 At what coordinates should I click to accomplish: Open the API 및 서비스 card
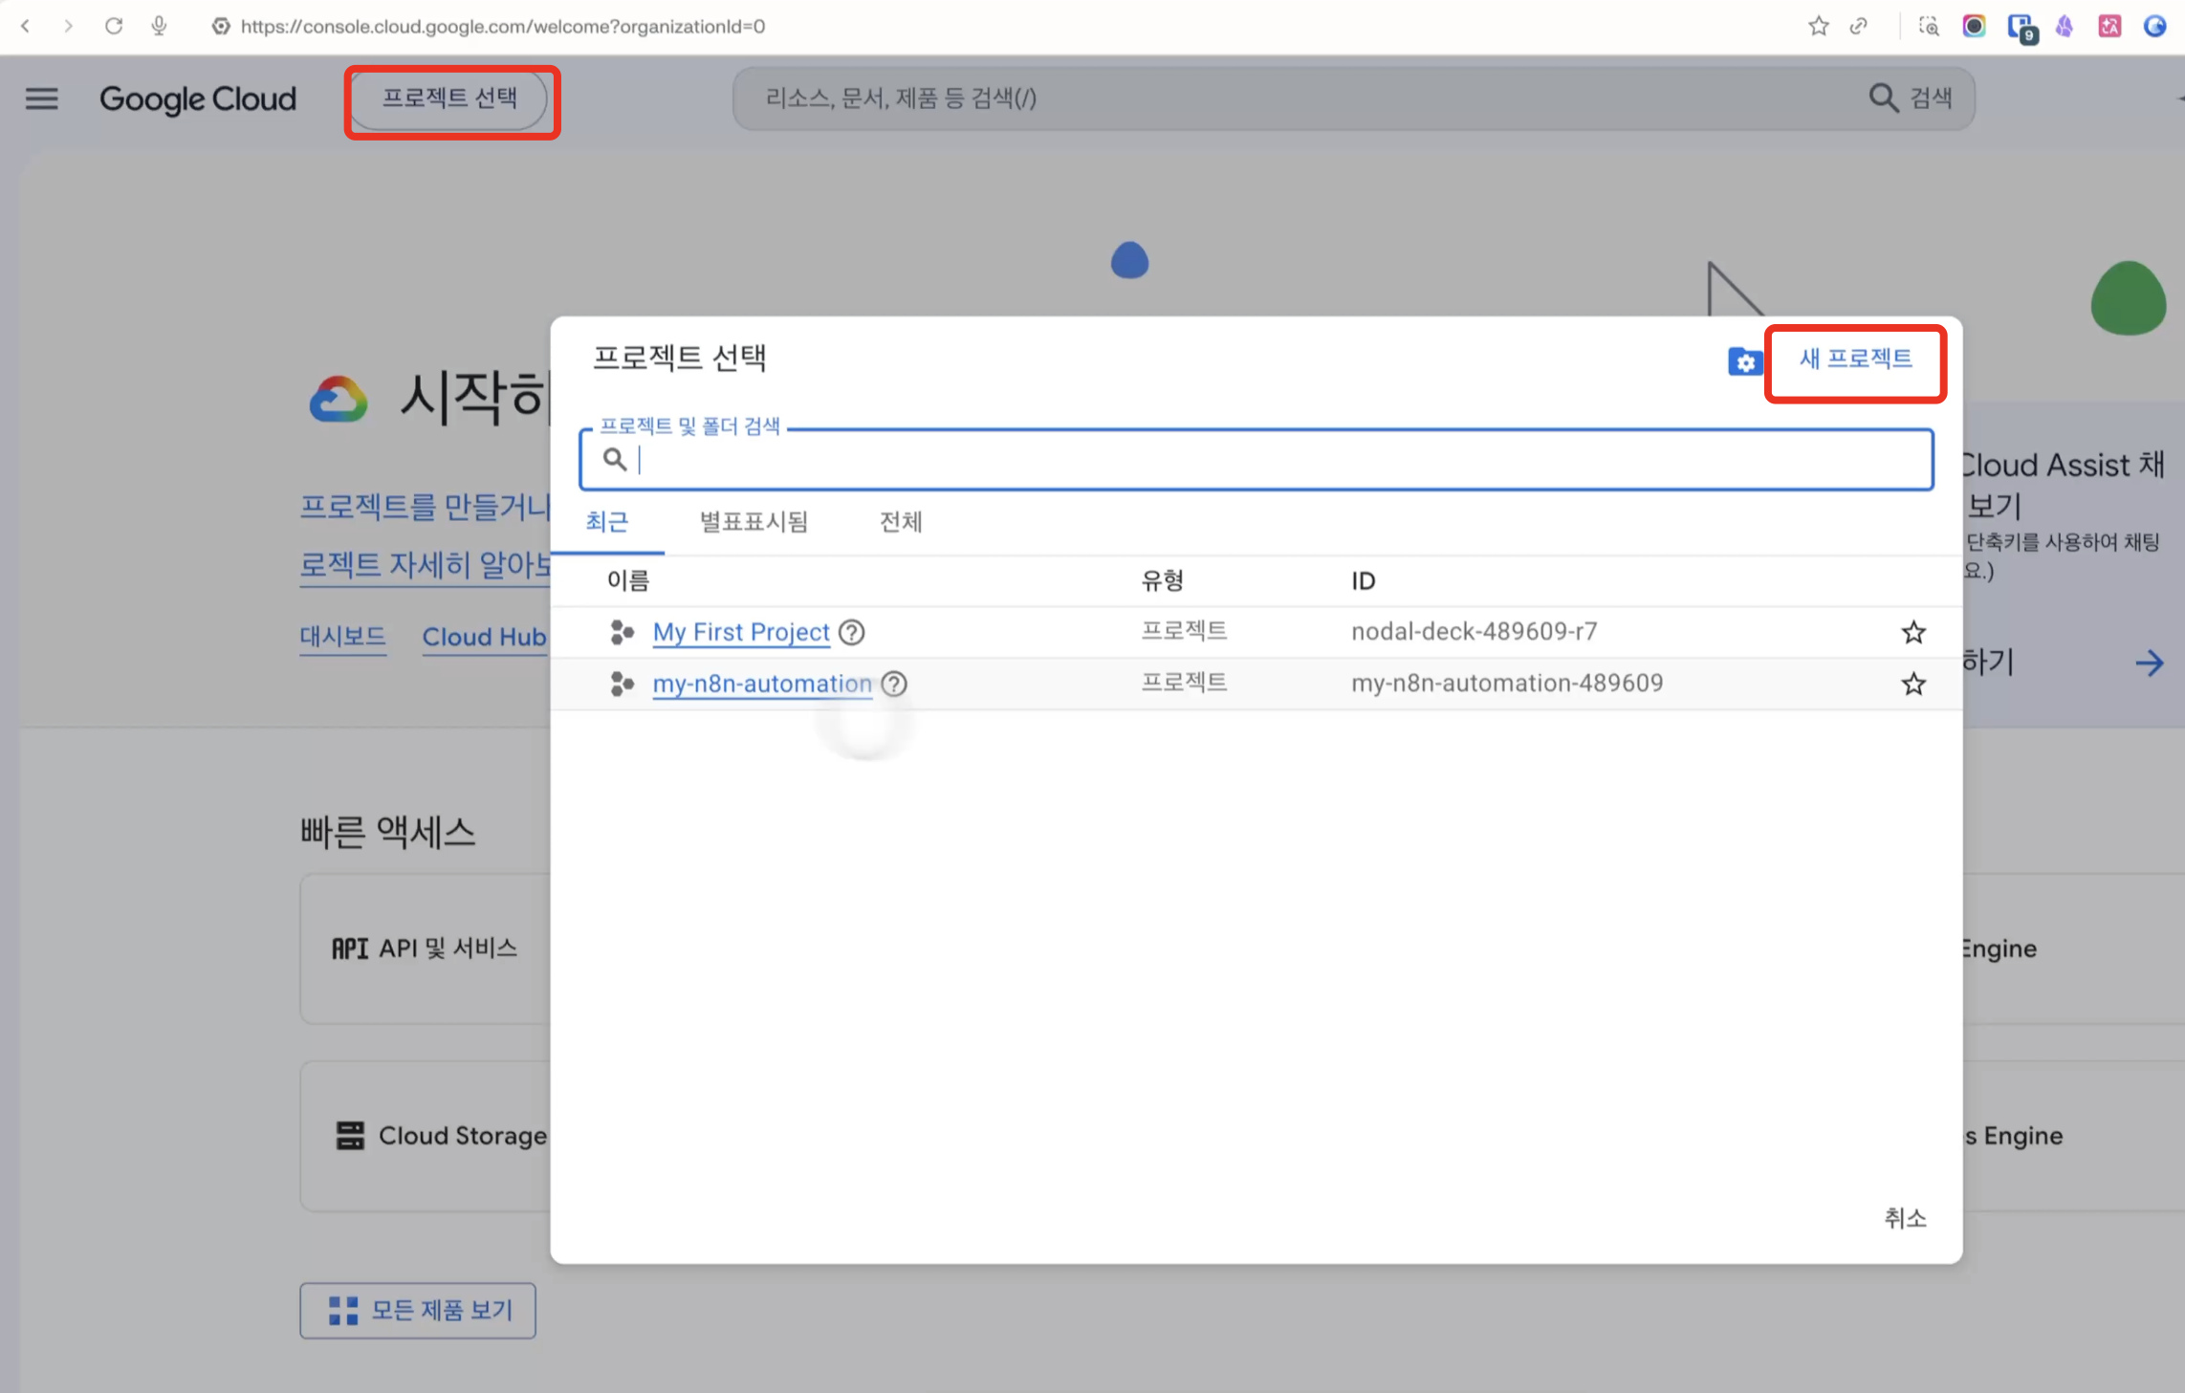tap(426, 948)
